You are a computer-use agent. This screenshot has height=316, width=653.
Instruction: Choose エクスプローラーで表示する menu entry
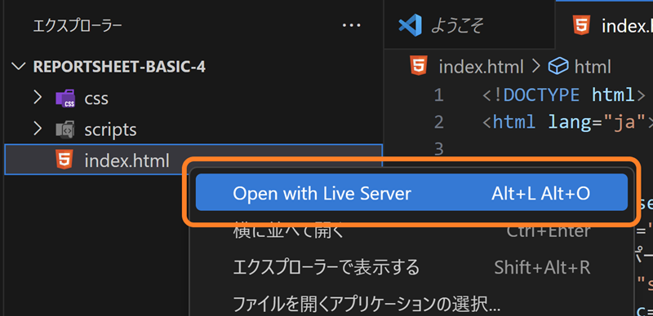tap(411, 268)
